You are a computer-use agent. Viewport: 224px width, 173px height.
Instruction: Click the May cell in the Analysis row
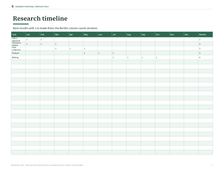(x=90, y=53)
